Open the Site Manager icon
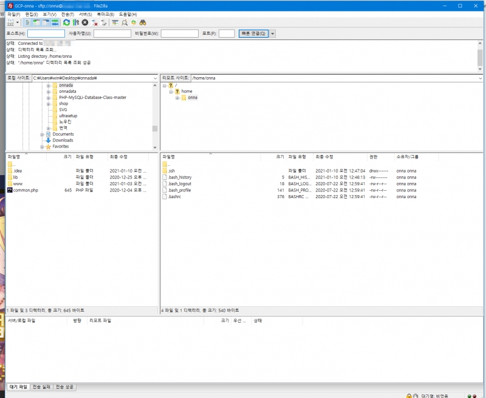The image size is (486, 398). [10, 22]
